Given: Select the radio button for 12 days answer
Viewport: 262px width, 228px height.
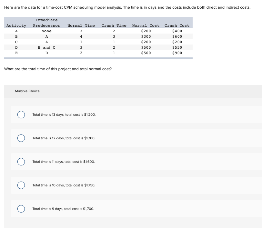Looking at the screenshot, I should pyautogui.click(x=21, y=138).
